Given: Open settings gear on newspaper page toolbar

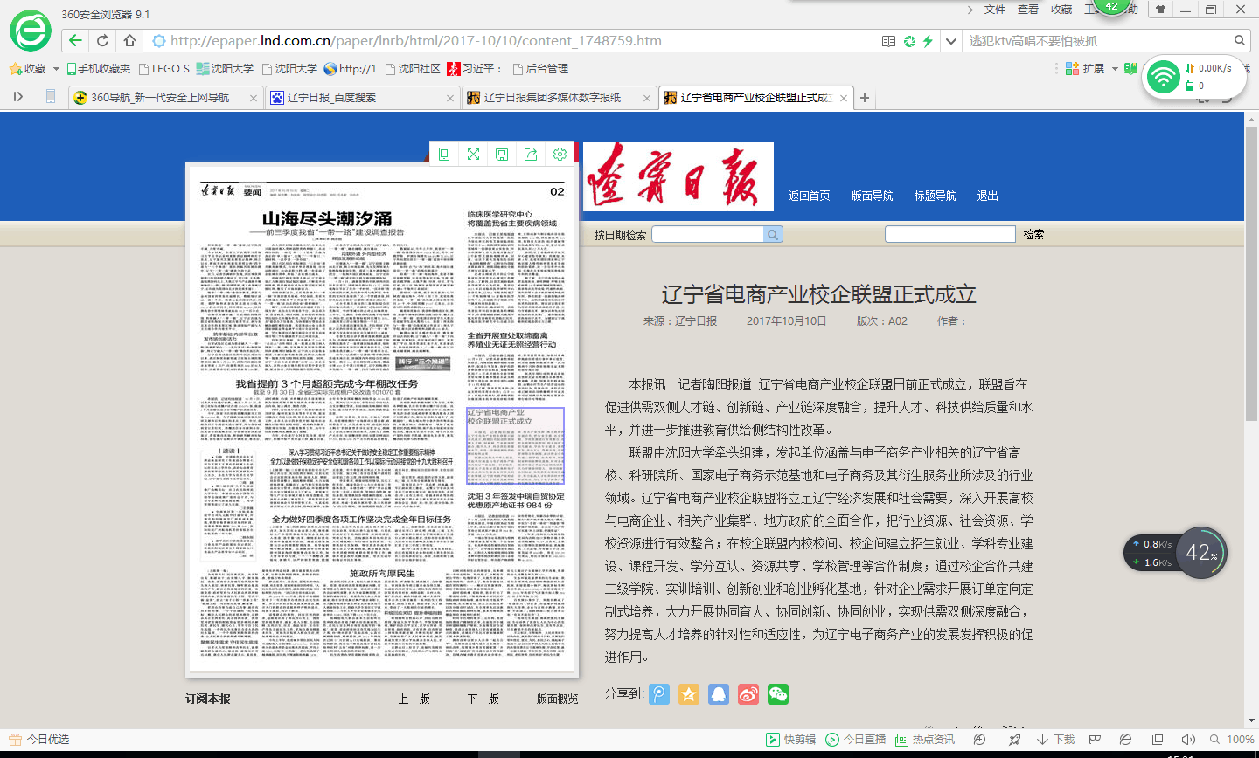Looking at the screenshot, I should pos(560,155).
